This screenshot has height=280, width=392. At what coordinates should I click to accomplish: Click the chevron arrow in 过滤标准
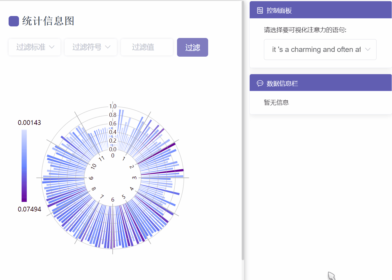click(52, 47)
